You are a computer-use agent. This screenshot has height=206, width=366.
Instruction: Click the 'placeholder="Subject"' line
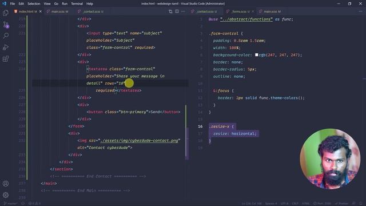point(110,41)
